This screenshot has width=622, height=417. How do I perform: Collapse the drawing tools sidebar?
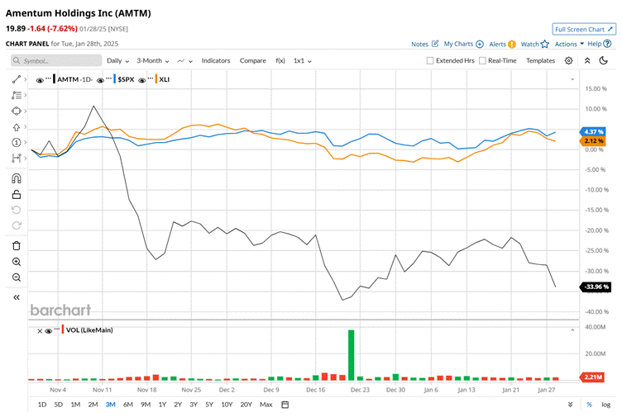(x=17, y=297)
